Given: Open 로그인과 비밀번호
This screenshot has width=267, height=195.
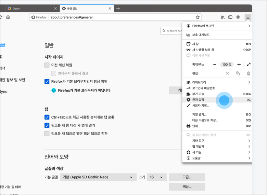Looking at the screenshot, I should click(x=217, y=88).
